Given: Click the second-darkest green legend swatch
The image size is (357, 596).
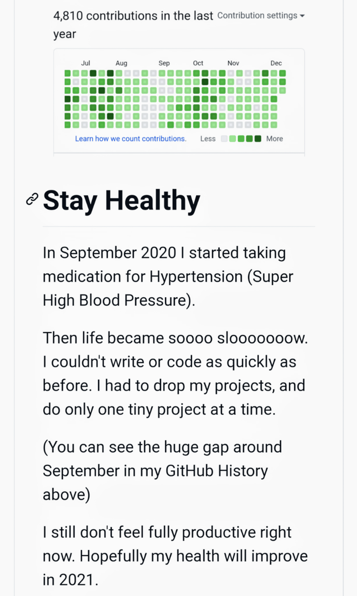Looking at the screenshot, I should [x=249, y=139].
